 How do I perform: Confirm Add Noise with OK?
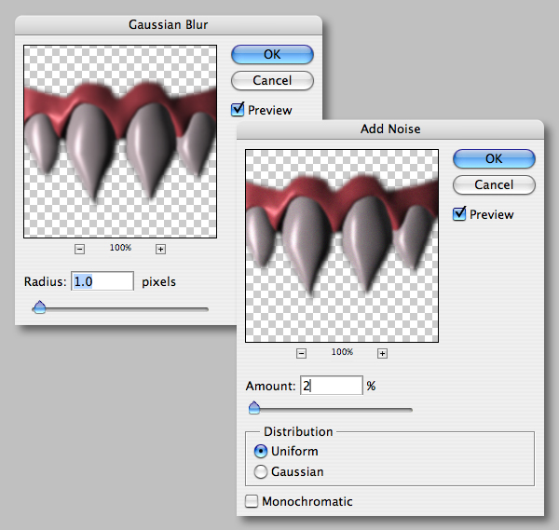point(494,158)
